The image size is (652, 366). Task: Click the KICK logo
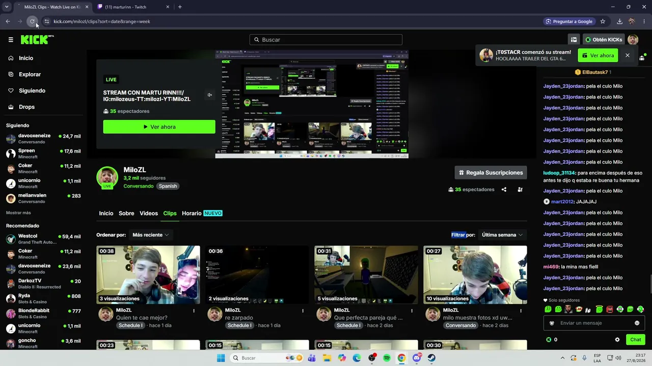coord(37,40)
